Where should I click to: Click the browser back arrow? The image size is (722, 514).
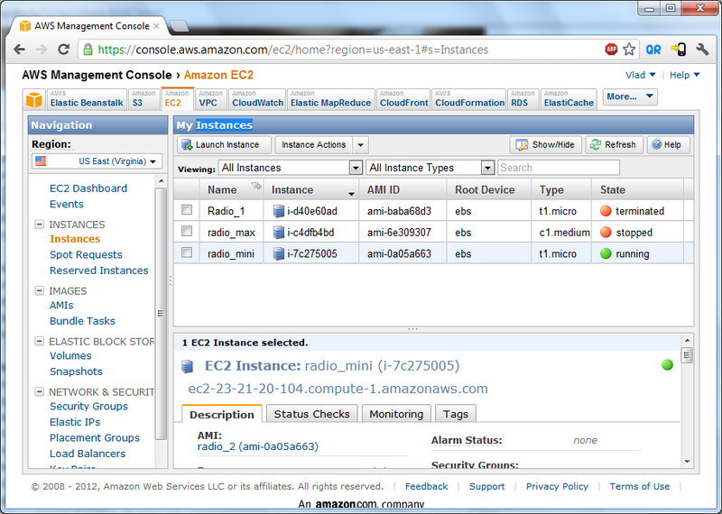pyautogui.click(x=19, y=50)
